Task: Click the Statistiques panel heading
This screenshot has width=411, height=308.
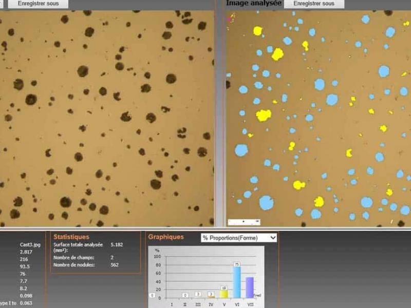Action: pyautogui.click(x=71, y=237)
